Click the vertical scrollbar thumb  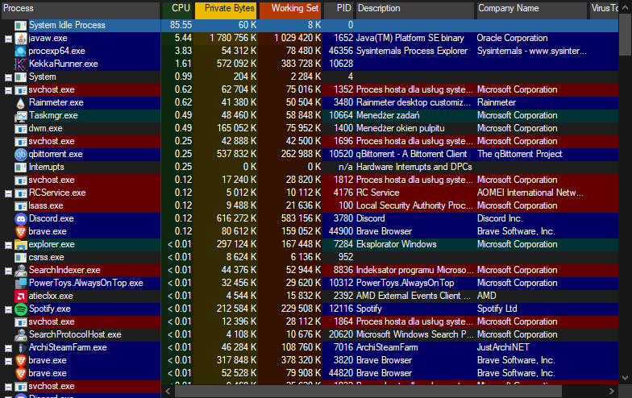[626, 35]
